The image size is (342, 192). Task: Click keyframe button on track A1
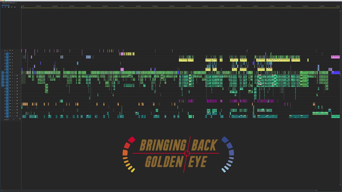click(20, 75)
